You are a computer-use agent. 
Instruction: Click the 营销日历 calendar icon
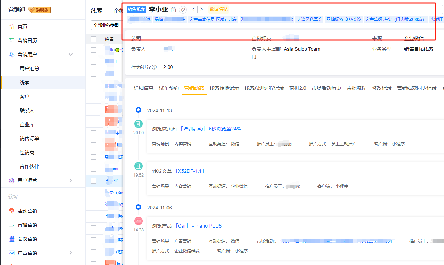coord(12,41)
